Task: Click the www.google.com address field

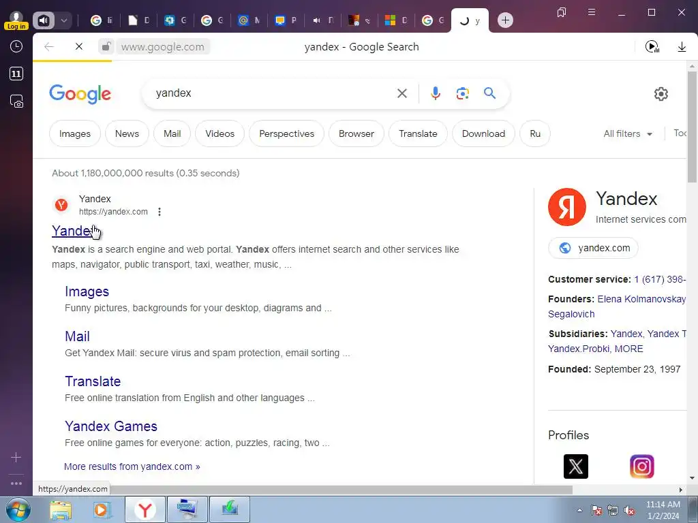Action: click(x=163, y=47)
